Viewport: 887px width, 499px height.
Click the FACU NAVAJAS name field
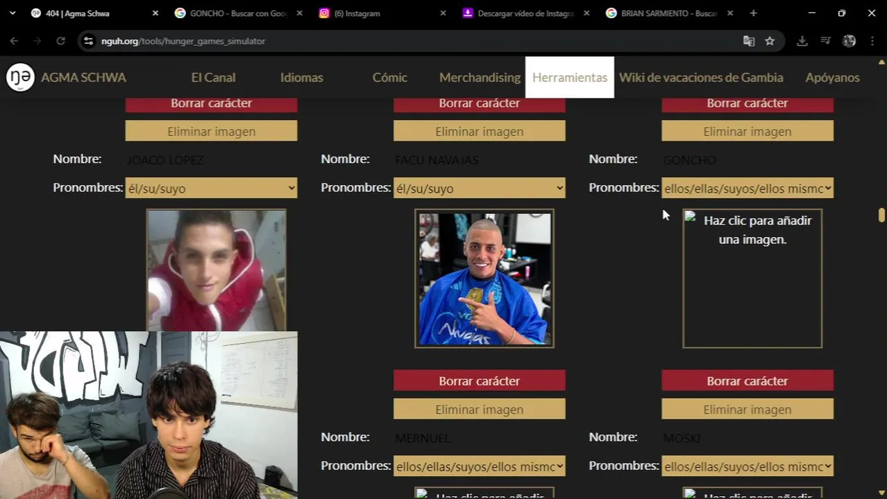coord(479,160)
